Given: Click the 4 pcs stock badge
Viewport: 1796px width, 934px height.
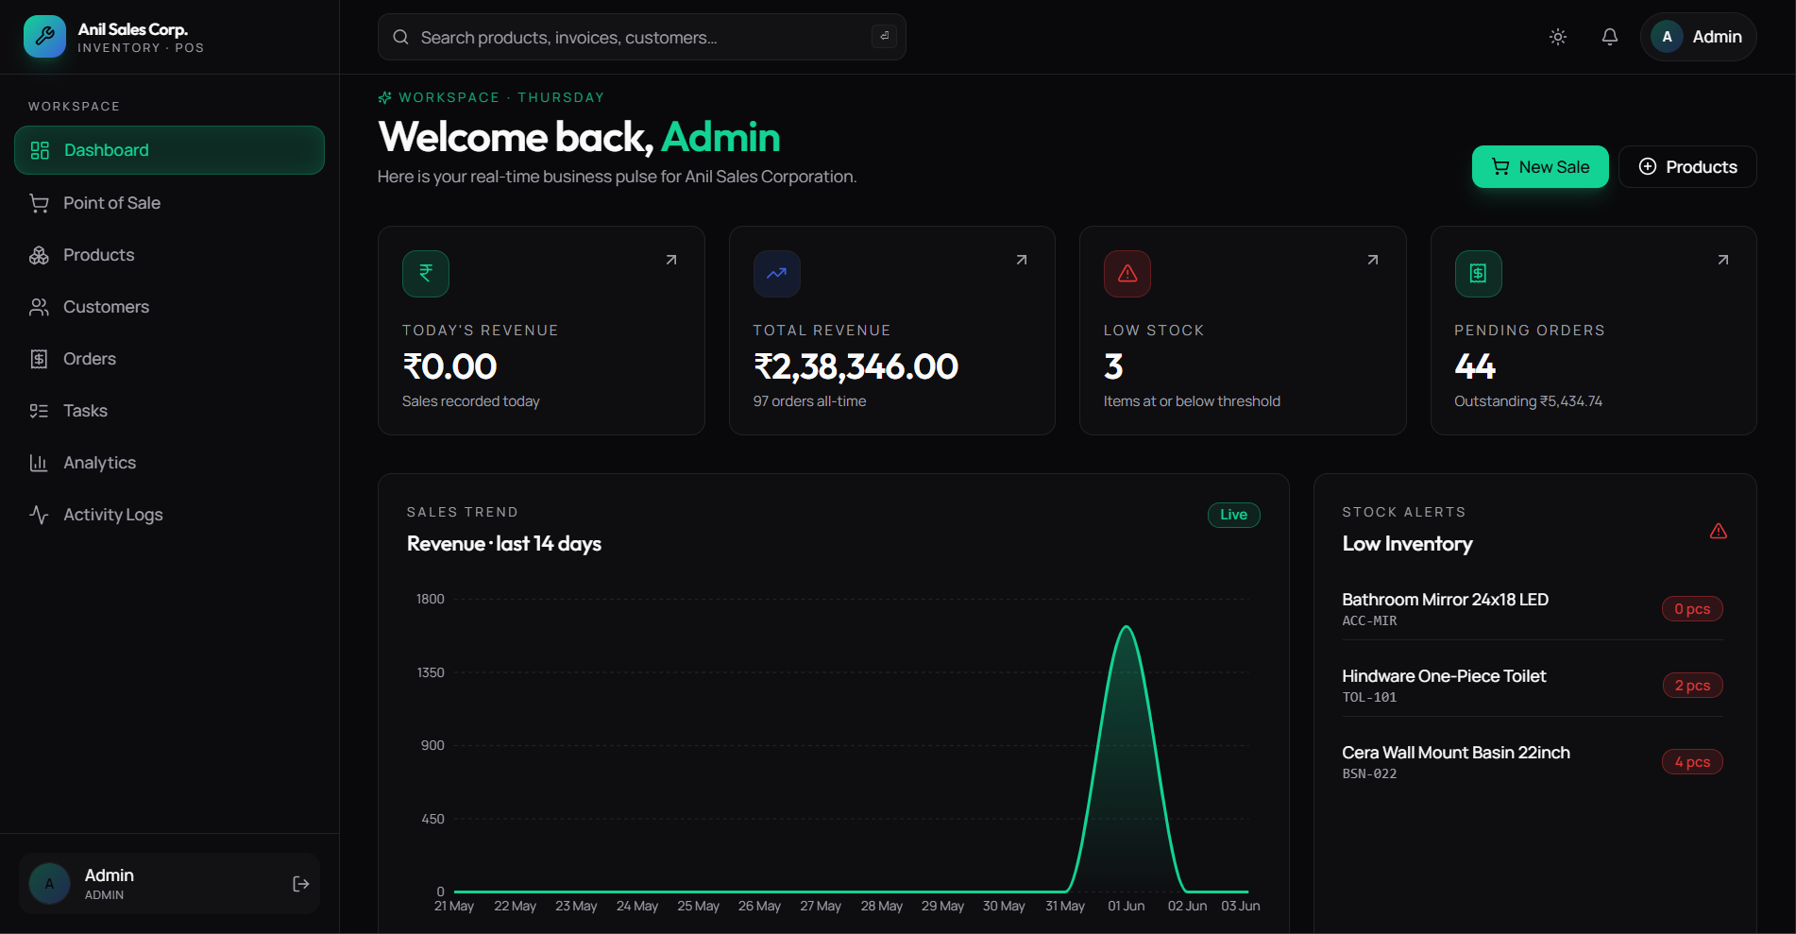Looking at the screenshot, I should (x=1692, y=762).
